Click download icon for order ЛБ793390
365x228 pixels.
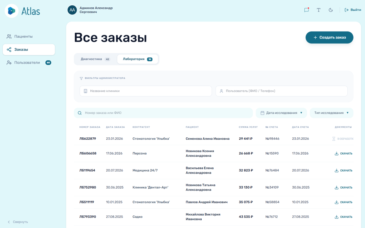336,217
